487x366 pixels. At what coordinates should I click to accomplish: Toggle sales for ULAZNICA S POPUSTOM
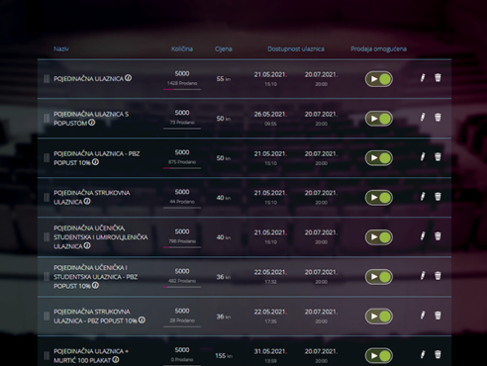pos(379,119)
